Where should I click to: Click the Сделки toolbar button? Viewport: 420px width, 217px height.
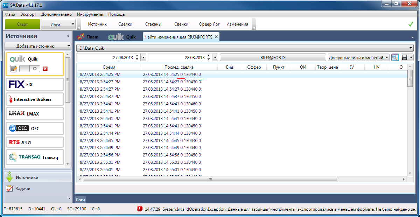125,24
